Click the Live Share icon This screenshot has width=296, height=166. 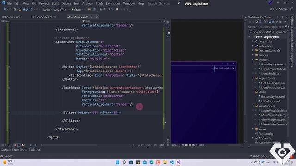click(x=271, y=9)
